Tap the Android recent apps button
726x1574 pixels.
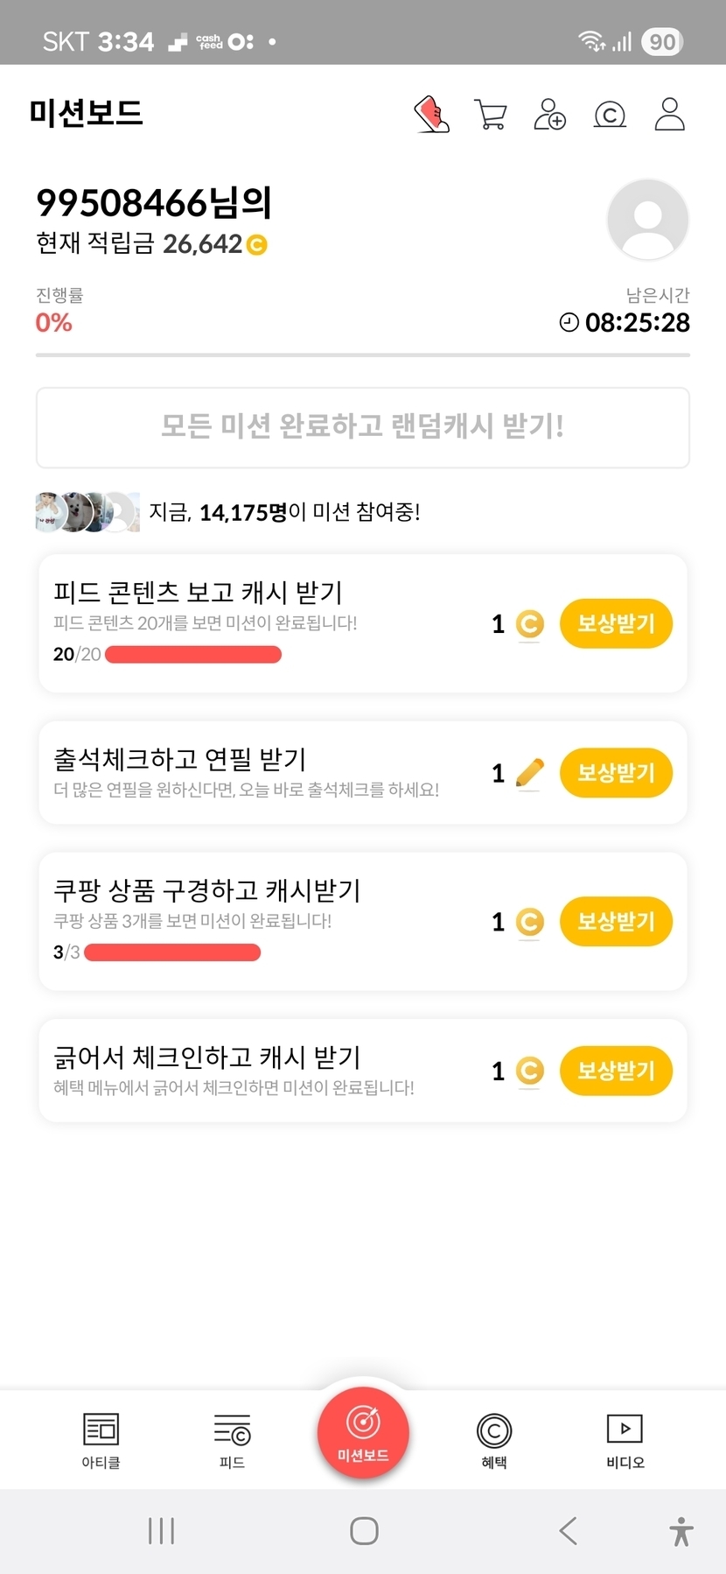(x=162, y=1530)
